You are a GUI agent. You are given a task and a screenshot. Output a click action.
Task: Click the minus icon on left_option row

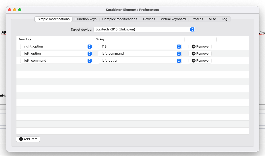click(x=194, y=54)
